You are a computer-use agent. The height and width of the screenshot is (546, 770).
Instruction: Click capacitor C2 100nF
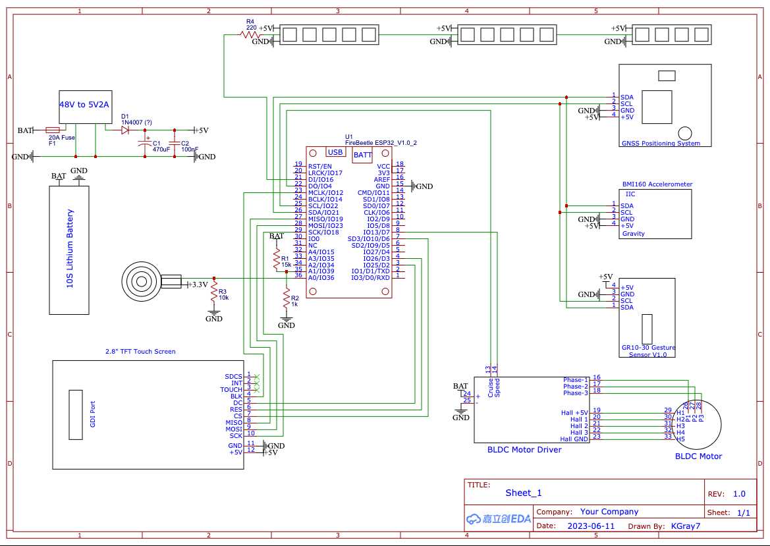coord(175,143)
